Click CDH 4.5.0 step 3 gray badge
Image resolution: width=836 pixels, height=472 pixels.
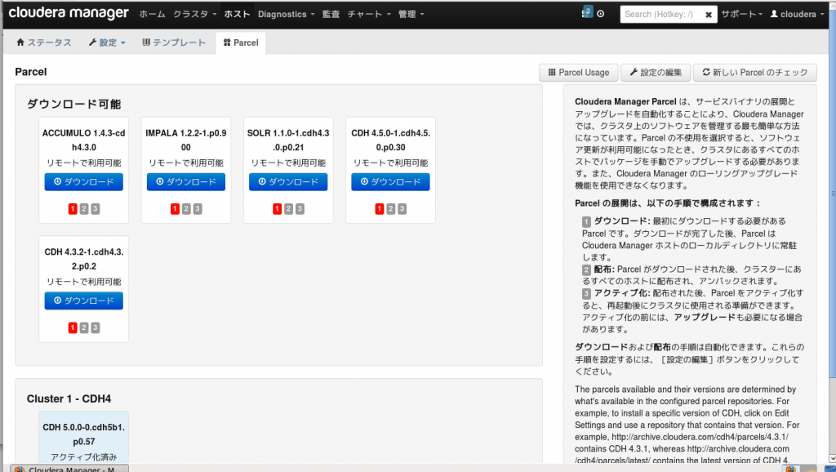[402, 209]
